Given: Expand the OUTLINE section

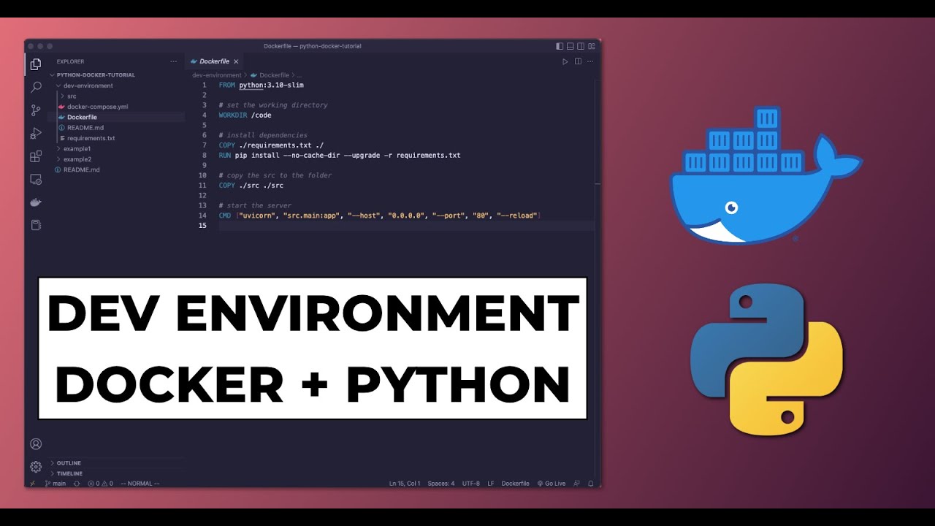Looking at the screenshot, I should [69, 463].
